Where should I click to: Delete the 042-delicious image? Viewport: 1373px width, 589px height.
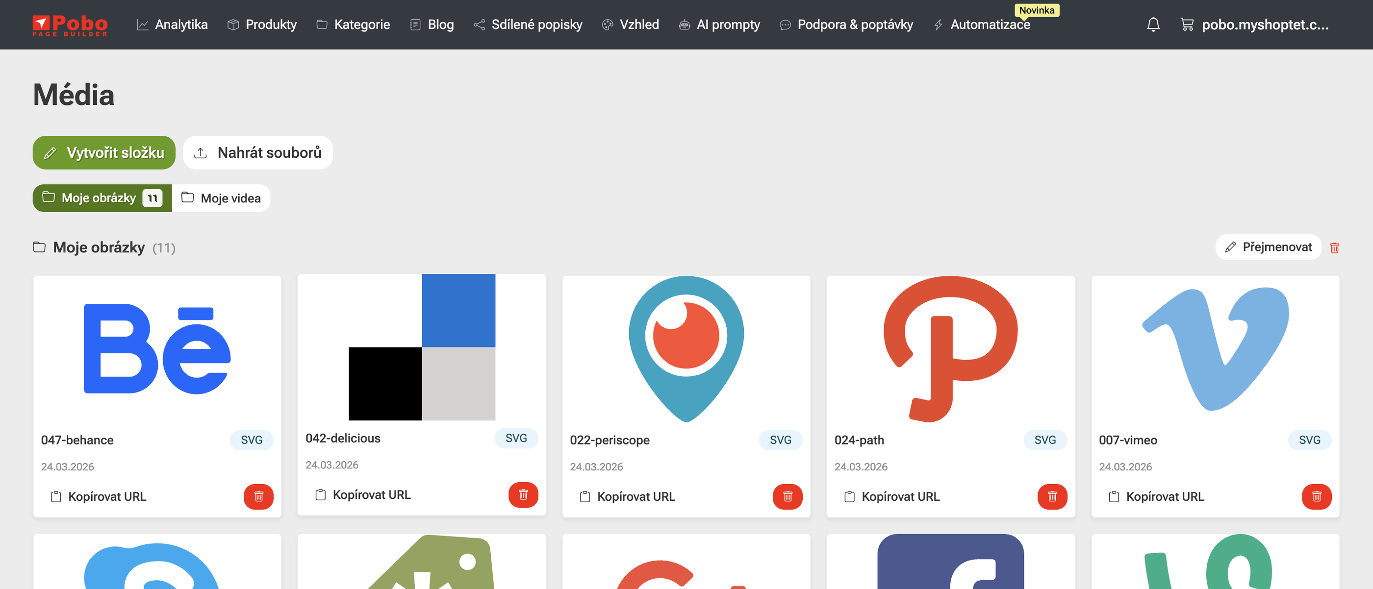click(x=523, y=495)
